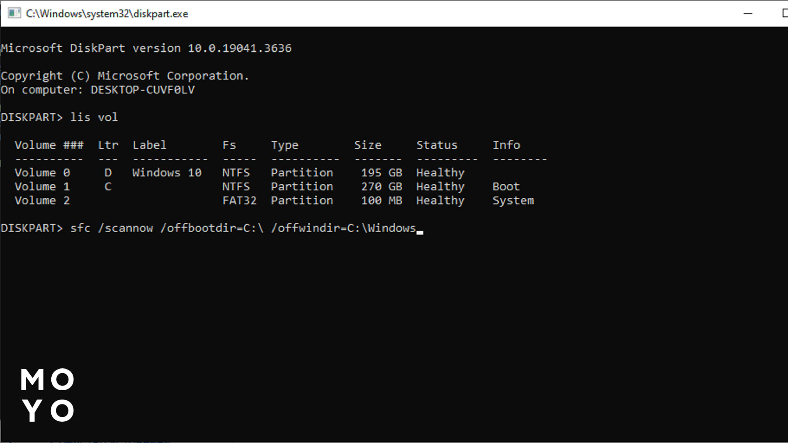This screenshot has height=443, width=788.
Task: Click the 'sfc /scannow' command text
Action: [112, 228]
